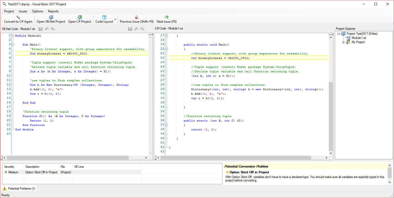Screen dimensions: 394x198
Task: Click the Open C# Project toolbar button
Action: (x=79, y=19)
